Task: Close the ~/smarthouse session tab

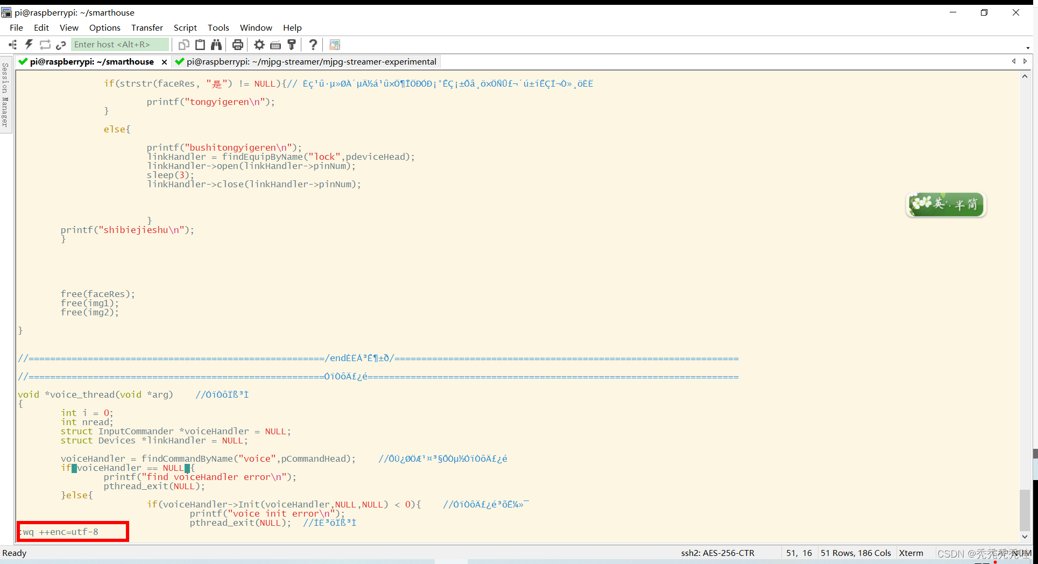Action: click(164, 62)
